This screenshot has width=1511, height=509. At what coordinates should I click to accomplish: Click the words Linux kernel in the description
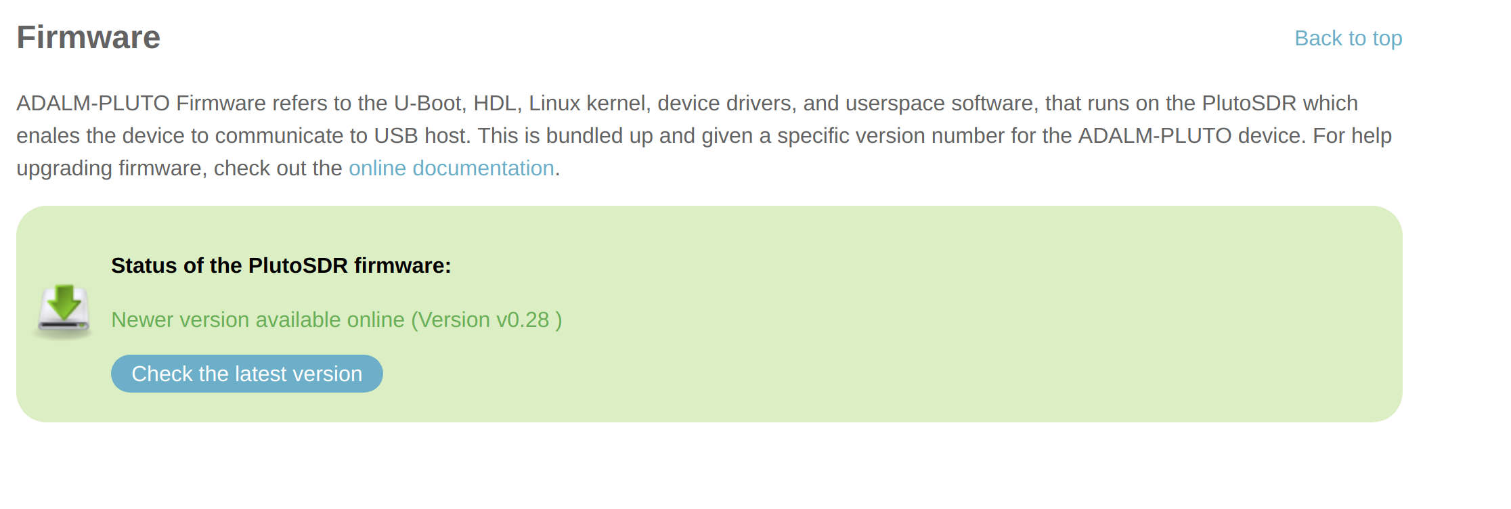coord(590,103)
